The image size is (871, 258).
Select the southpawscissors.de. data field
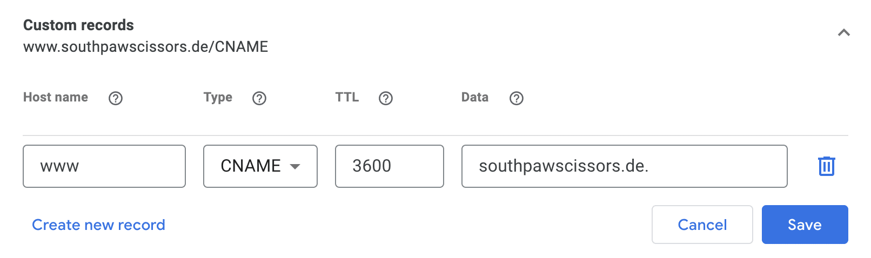click(x=624, y=166)
